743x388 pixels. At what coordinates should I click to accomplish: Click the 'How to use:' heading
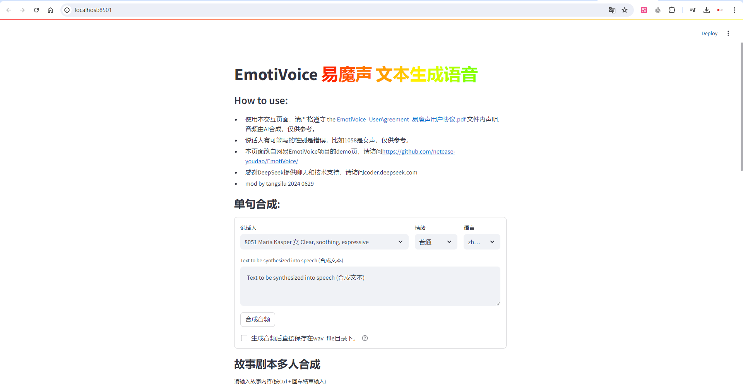pyautogui.click(x=261, y=101)
